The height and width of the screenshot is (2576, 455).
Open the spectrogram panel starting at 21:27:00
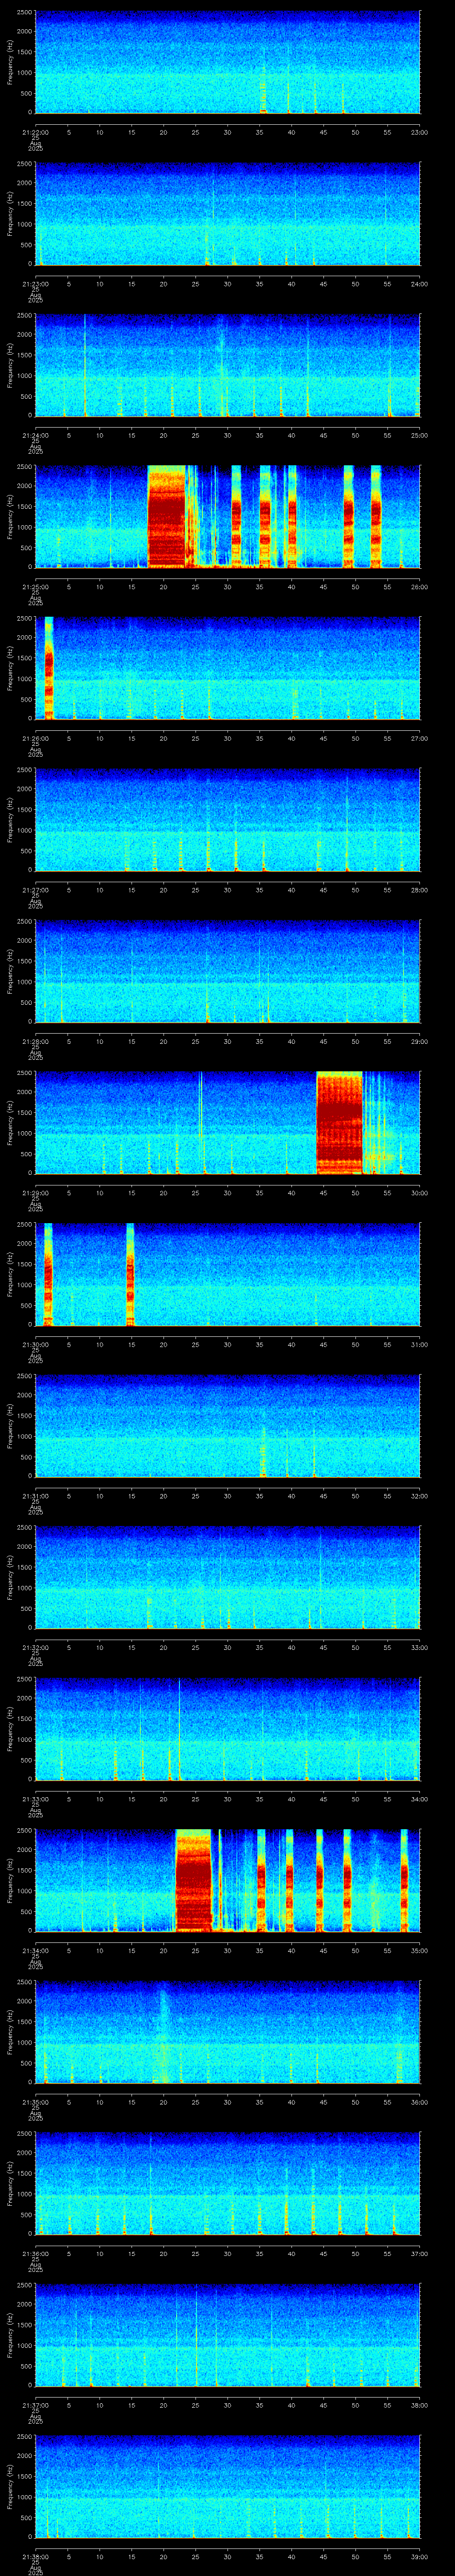(x=227, y=820)
